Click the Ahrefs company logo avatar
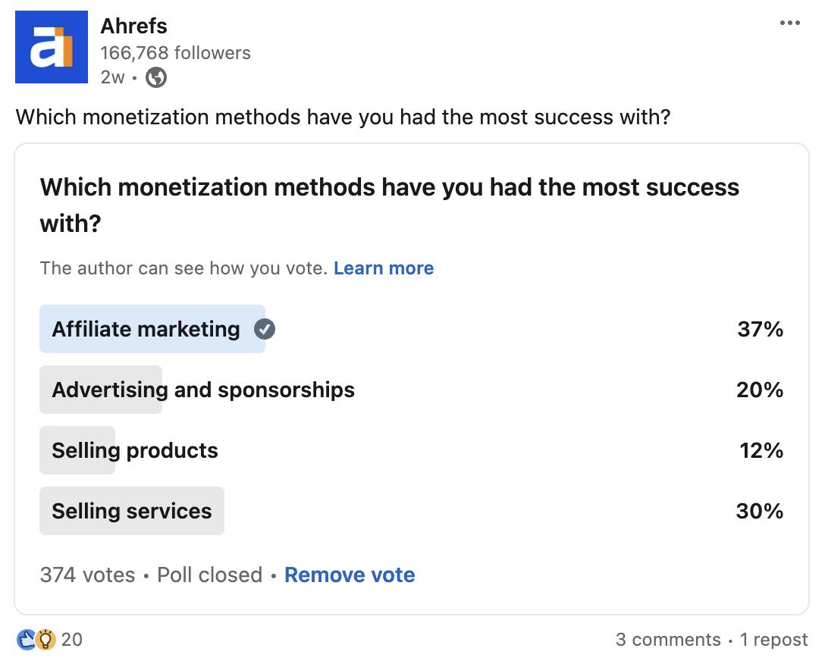 pyautogui.click(x=51, y=46)
